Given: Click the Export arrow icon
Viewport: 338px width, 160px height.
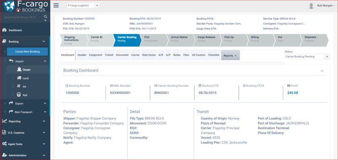Looking at the screenshot, I should (11, 103).
